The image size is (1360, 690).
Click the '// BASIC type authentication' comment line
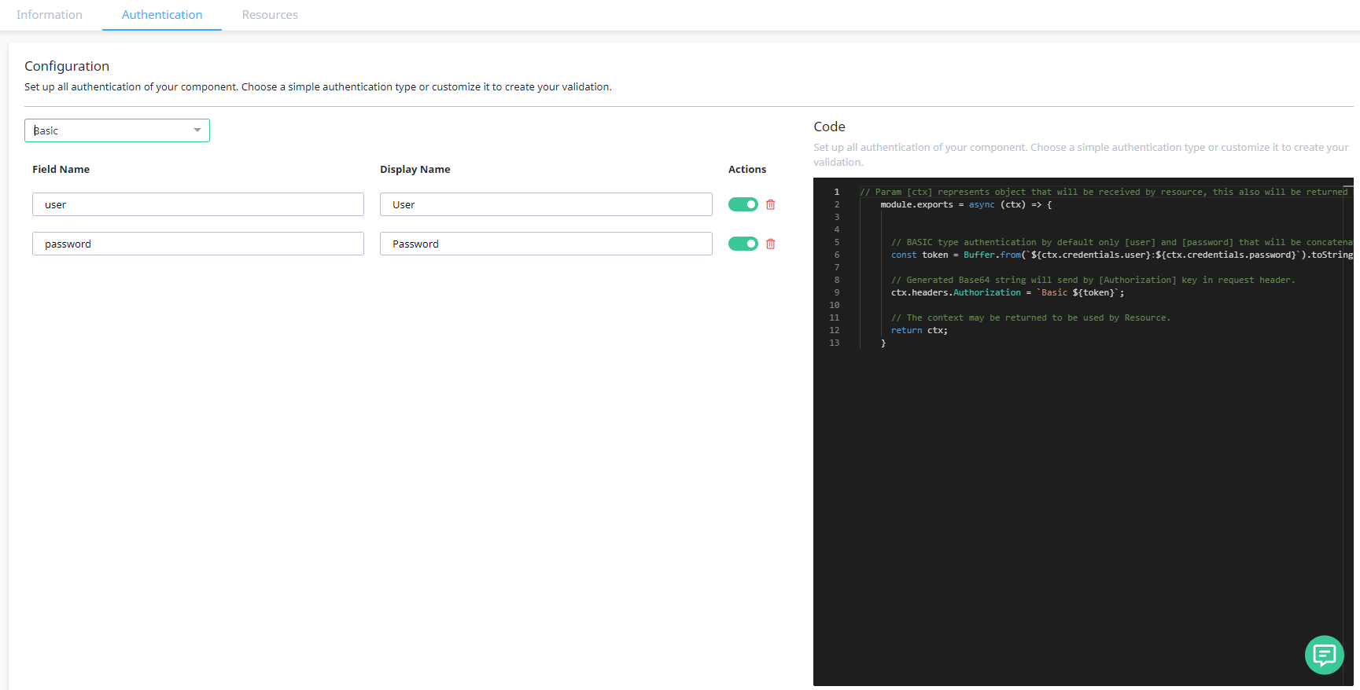pos(1122,242)
